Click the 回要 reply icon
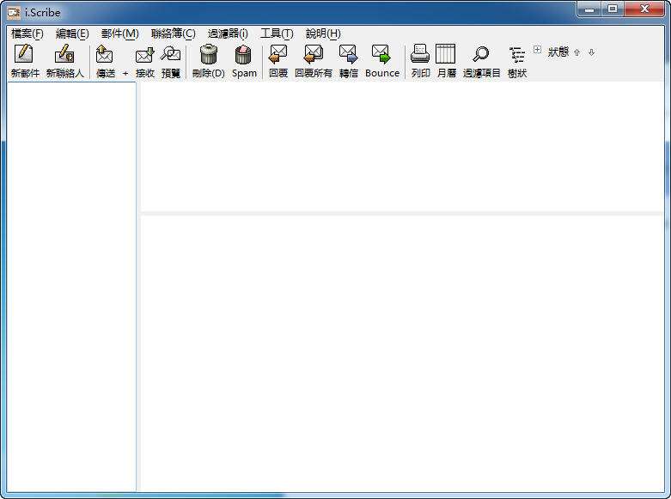Image resolution: width=671 pixels, height=499 pixels. pyautogui.click(x=278, y=54)
